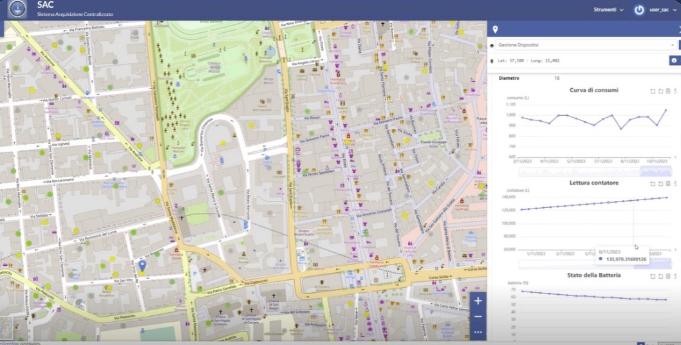Click first zoom icon on Lettura contatore chart
The width and height of the screenshot is (681, 345).
(653, 184)
